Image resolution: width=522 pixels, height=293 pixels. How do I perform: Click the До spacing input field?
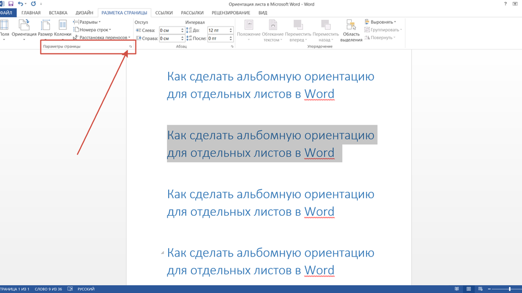[x=218, y=30]
